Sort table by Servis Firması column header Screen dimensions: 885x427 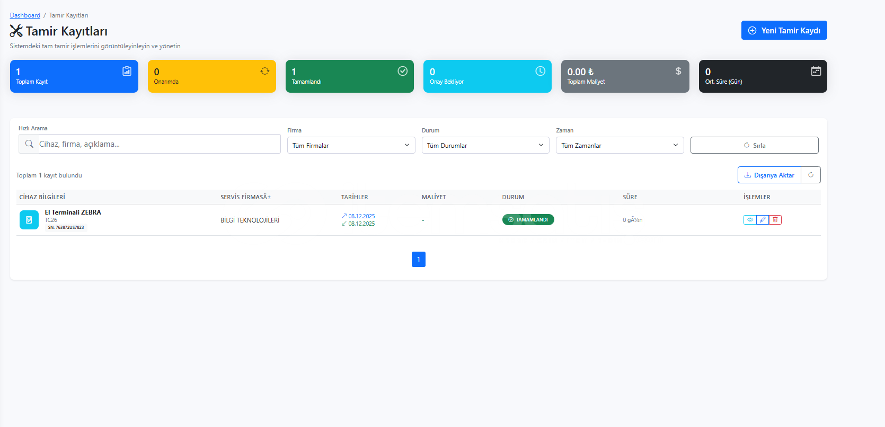coord(245,197)
